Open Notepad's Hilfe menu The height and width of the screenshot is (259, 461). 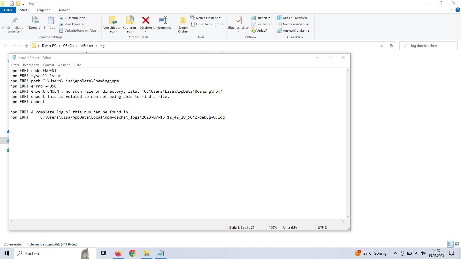tap(77, 65)
